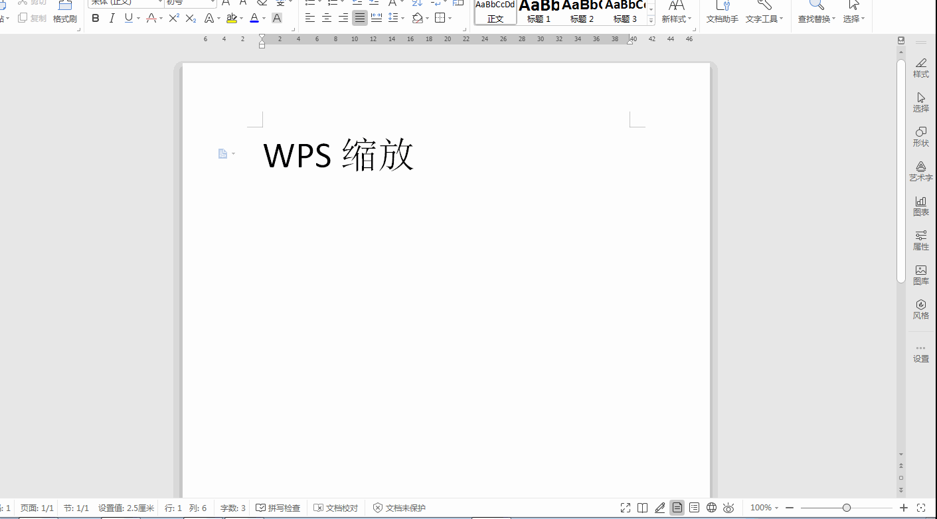Select justify alignment

click(360, 18)
